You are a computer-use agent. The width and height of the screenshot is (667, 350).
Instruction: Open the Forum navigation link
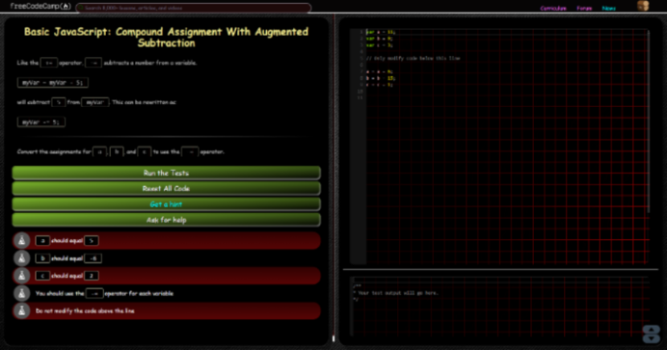click(x=583, y=8)
